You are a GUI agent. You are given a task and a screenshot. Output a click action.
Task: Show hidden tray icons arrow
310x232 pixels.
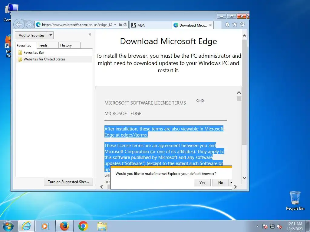coord(257,226)
